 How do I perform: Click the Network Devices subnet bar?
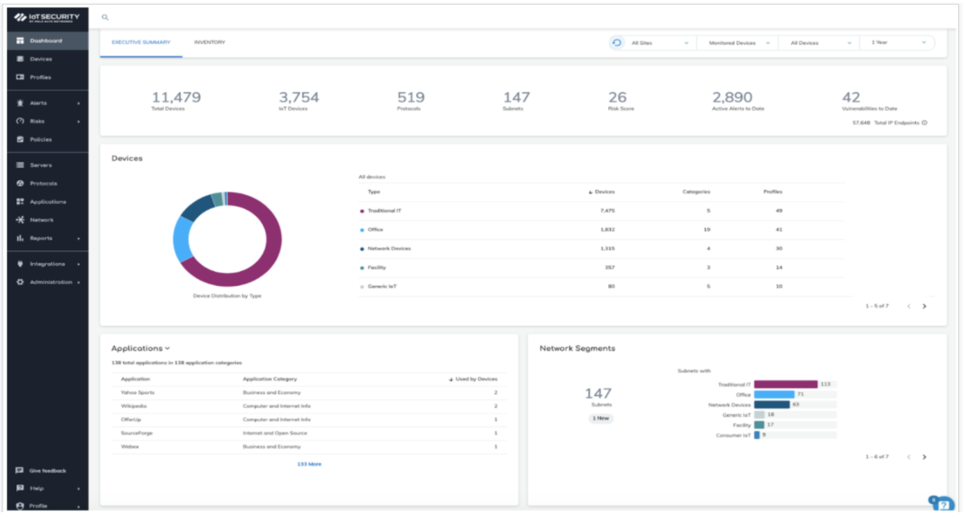(x=772, y=404)
